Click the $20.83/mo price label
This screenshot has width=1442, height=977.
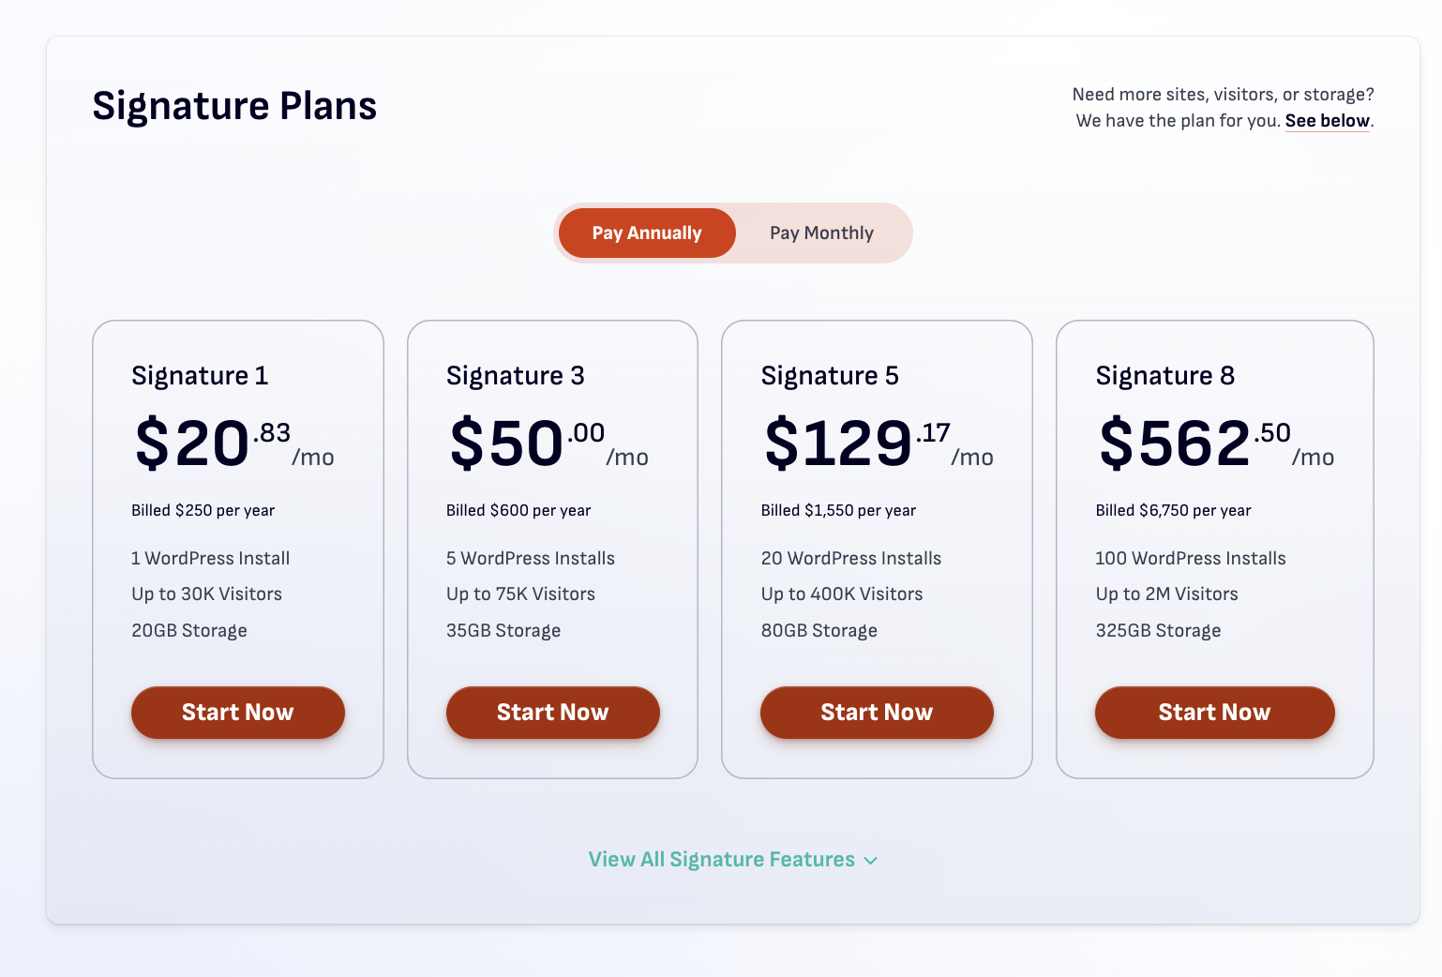(231, 443)
